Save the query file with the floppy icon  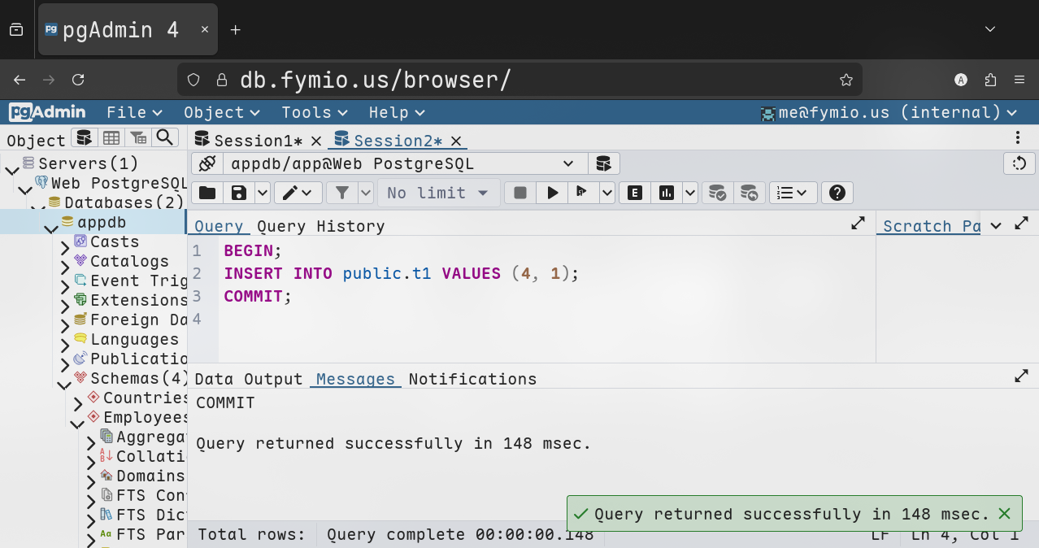coord(239,193)
